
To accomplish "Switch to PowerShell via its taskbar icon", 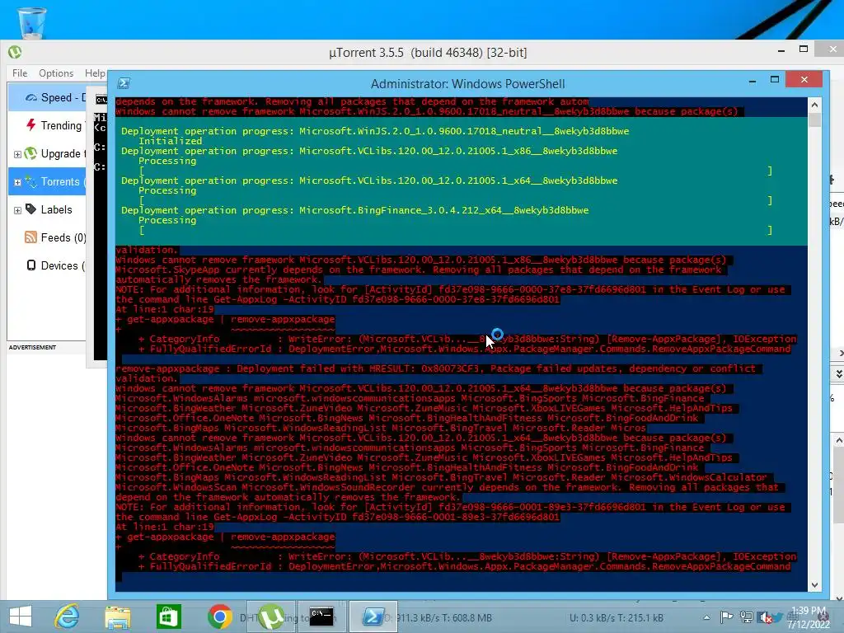I will tap(373, 617).
